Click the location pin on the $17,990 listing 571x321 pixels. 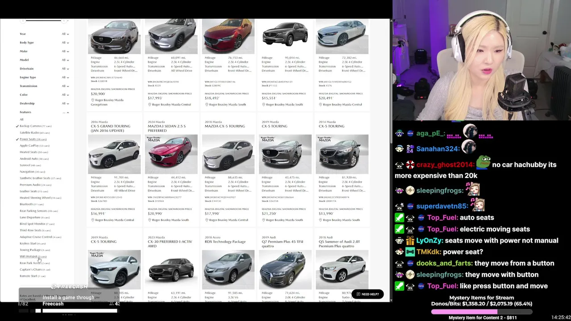[207, 220]
